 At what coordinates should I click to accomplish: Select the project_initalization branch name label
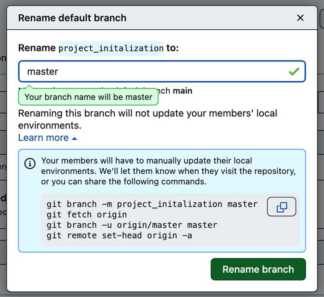tap(111, 48)
